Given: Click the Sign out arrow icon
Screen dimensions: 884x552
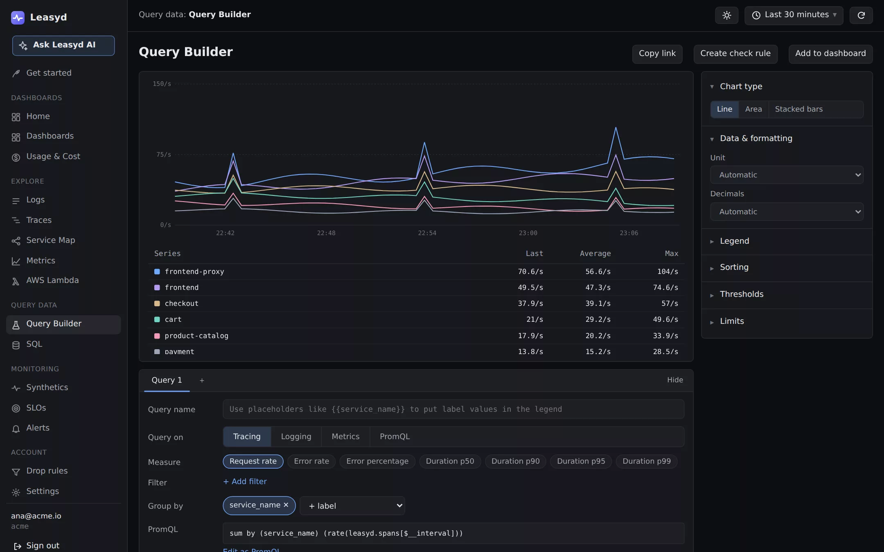Looking at the screenshot, I should [x=18, y=546].
